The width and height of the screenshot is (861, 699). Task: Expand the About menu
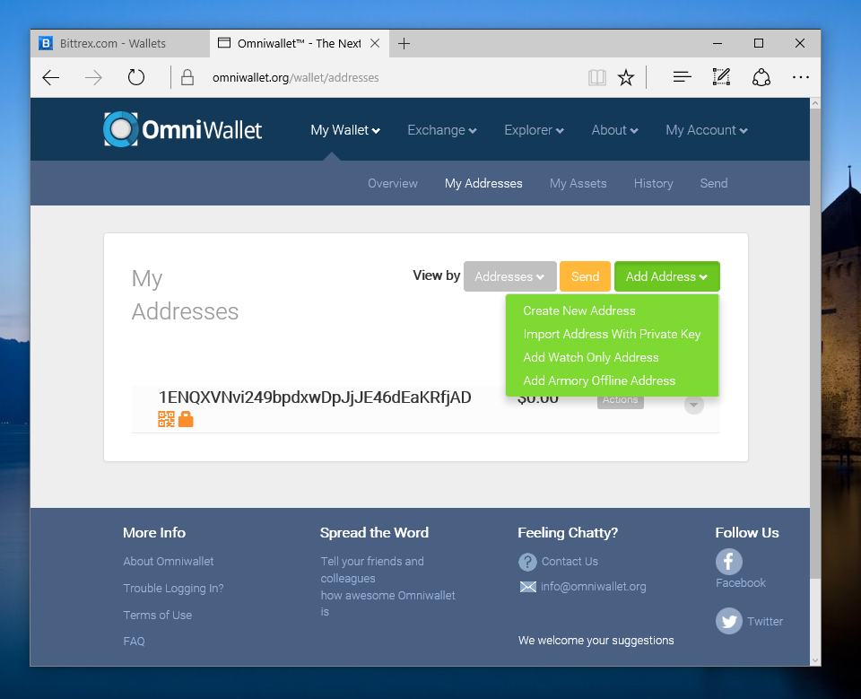click(x=615, y=130)
